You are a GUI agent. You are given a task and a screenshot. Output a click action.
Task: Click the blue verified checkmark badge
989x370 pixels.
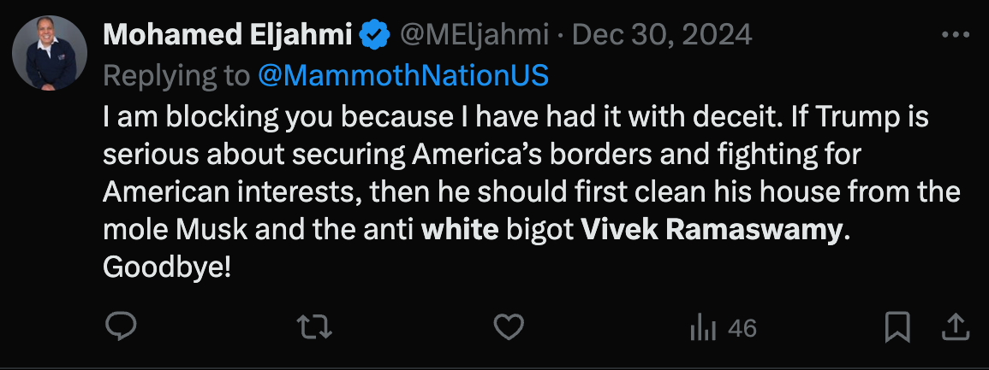pos(374,35)
